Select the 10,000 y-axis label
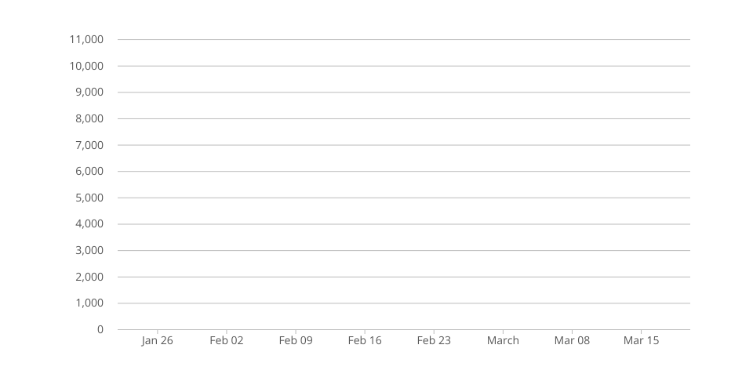 [86, 66]
